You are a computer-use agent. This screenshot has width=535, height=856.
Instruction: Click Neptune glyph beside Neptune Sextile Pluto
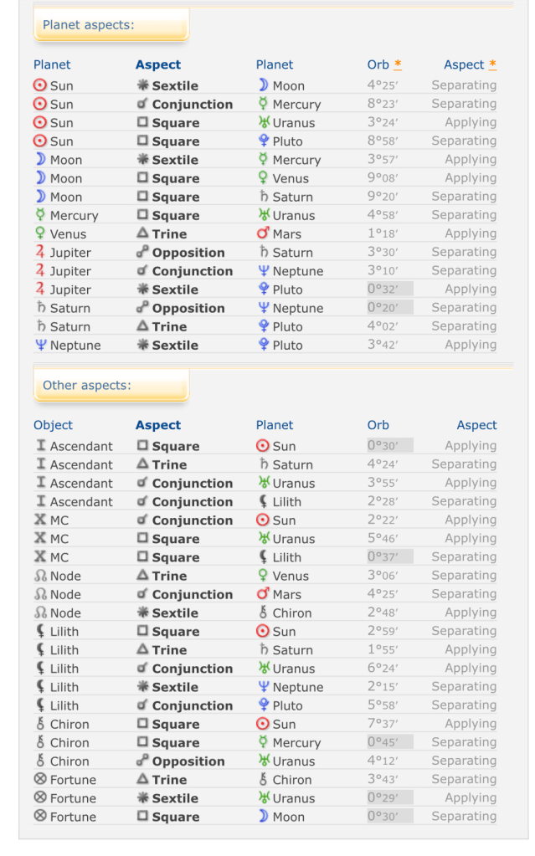point(40,346)
